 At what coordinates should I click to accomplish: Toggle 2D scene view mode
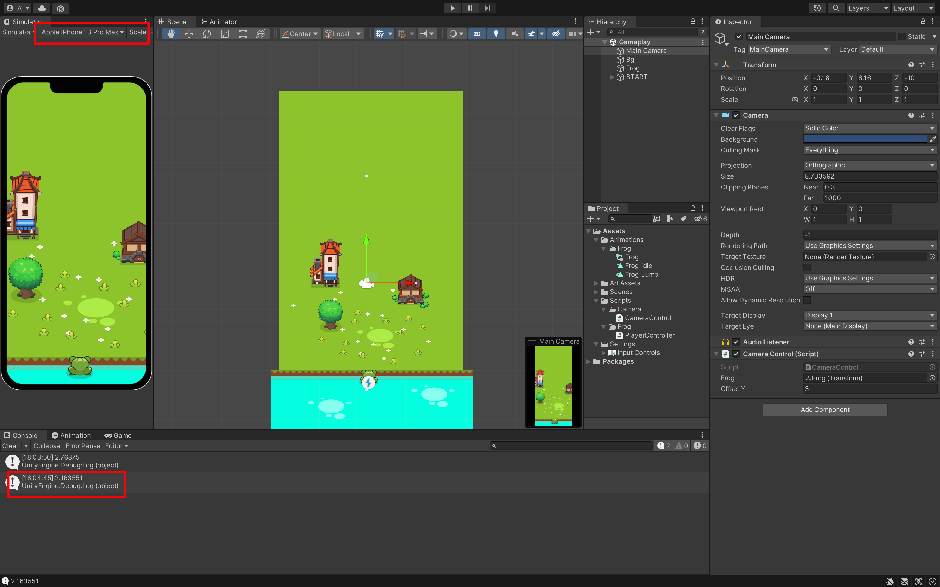[477, 34]
